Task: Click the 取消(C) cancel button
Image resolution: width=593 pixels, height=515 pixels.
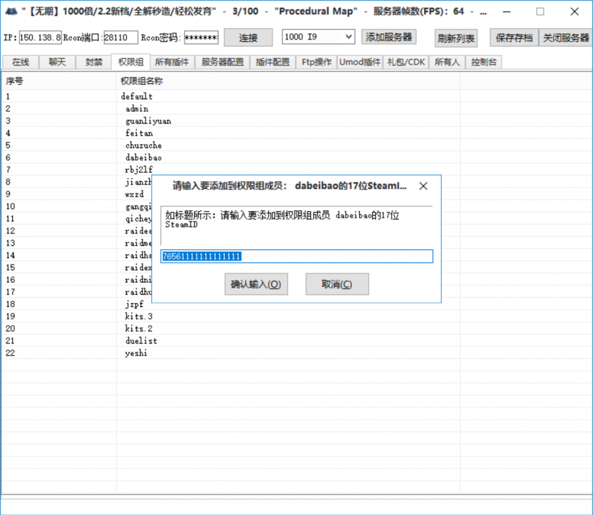Action: [x=337, y=284]
